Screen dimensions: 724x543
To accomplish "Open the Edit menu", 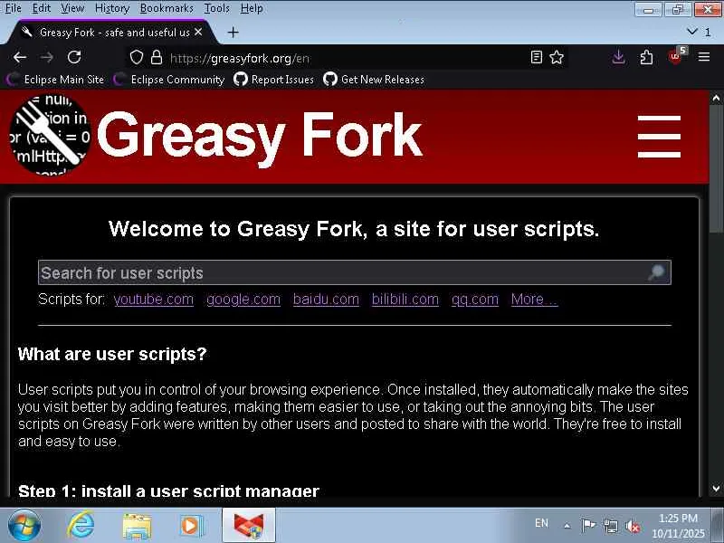I will pyautogui.click(x=41, y=8).
